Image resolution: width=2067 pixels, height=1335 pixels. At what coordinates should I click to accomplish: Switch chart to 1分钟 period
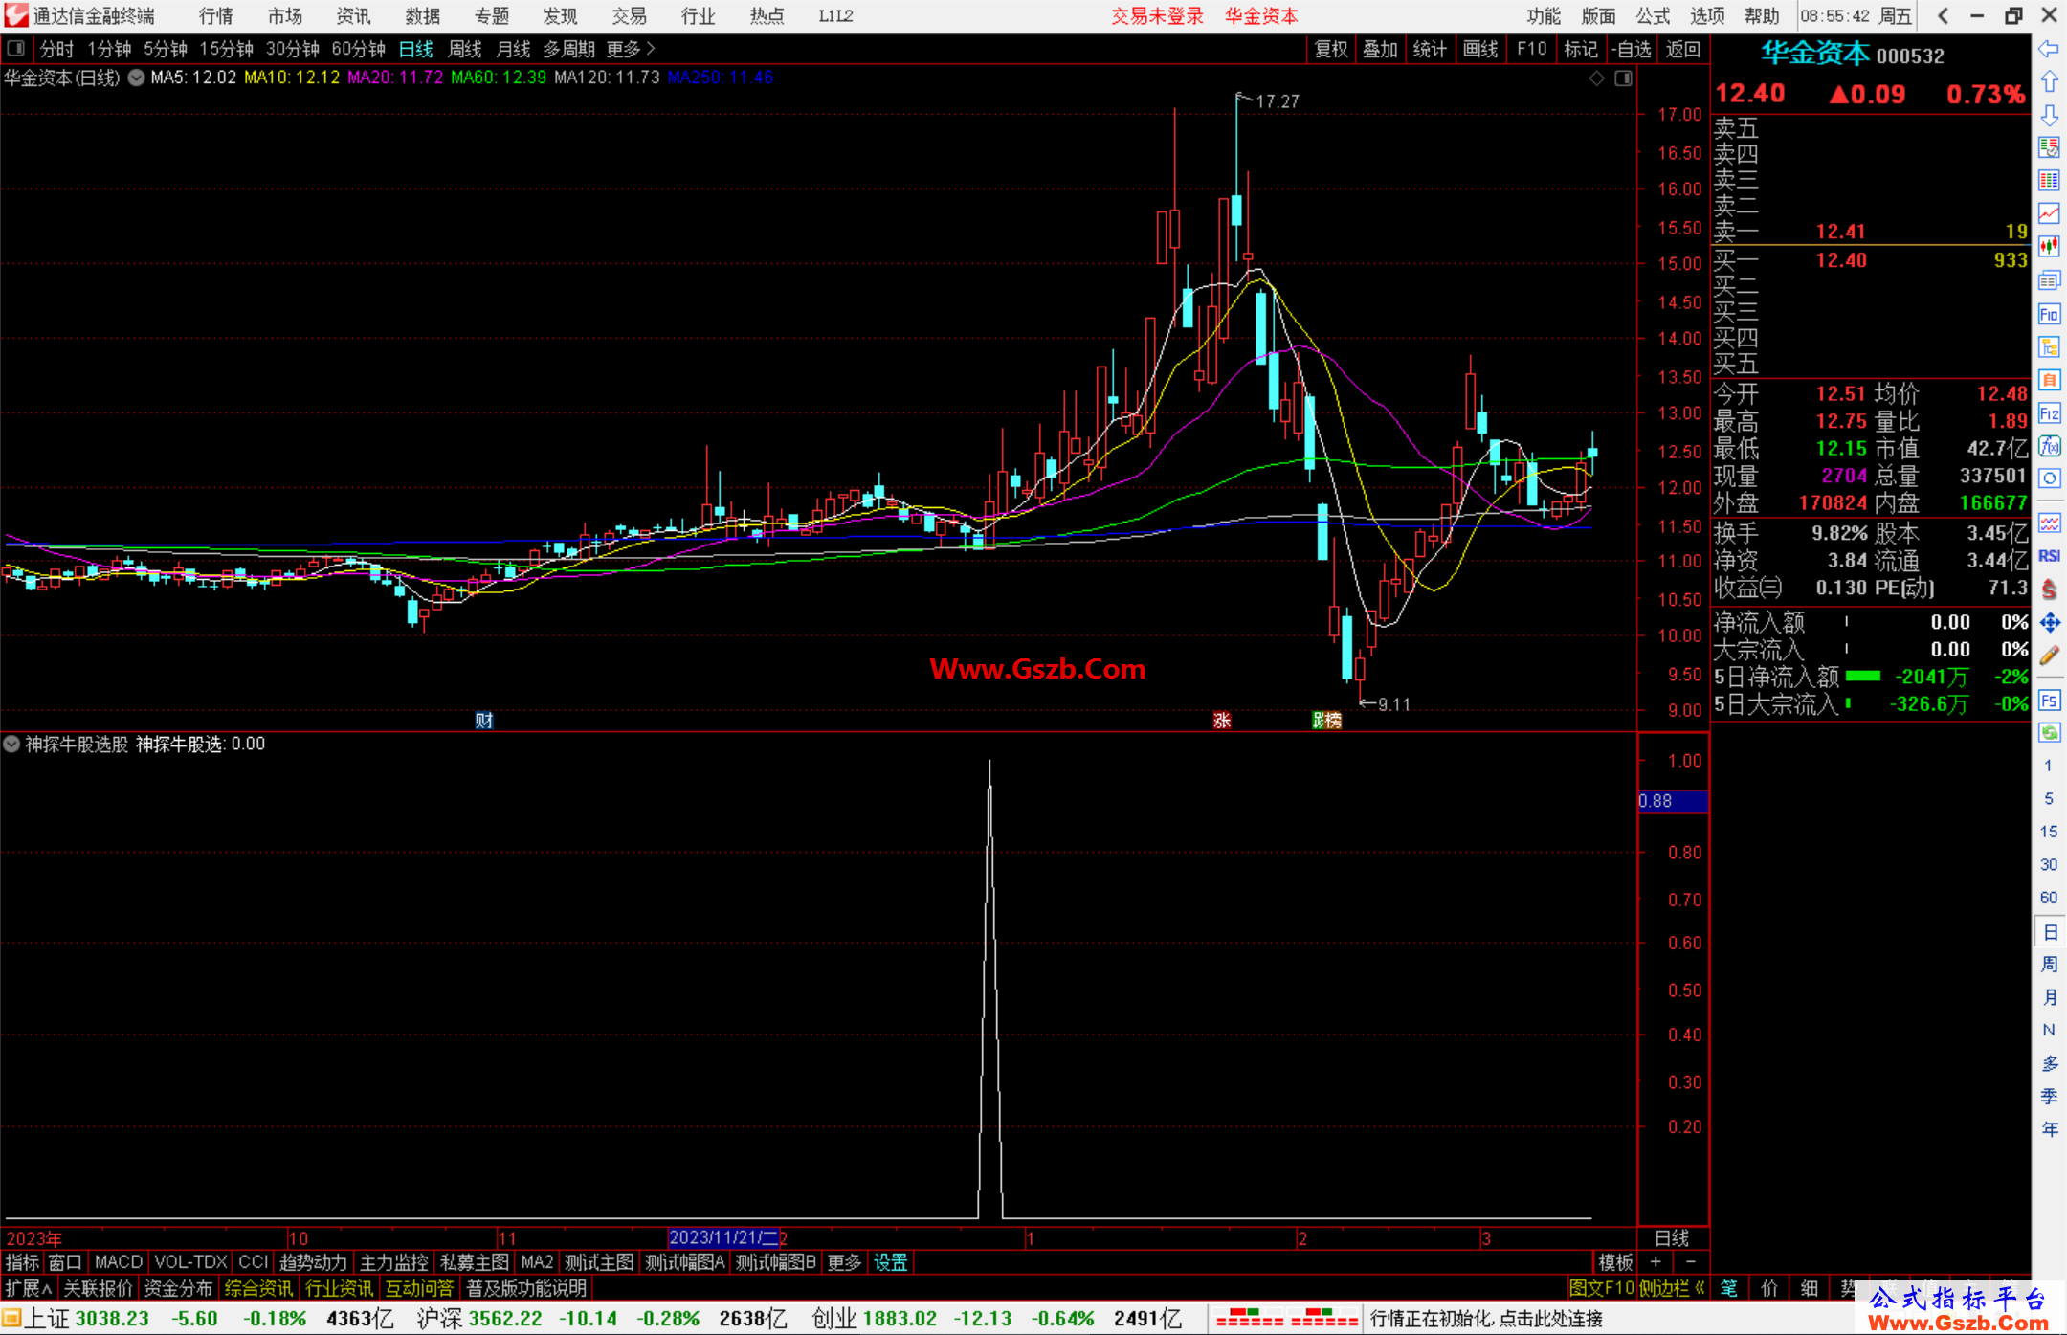109,49
